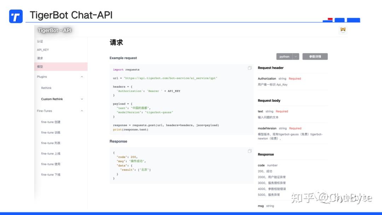
Task: Open fine-tune 下线 page
Action: coord(51,175)
